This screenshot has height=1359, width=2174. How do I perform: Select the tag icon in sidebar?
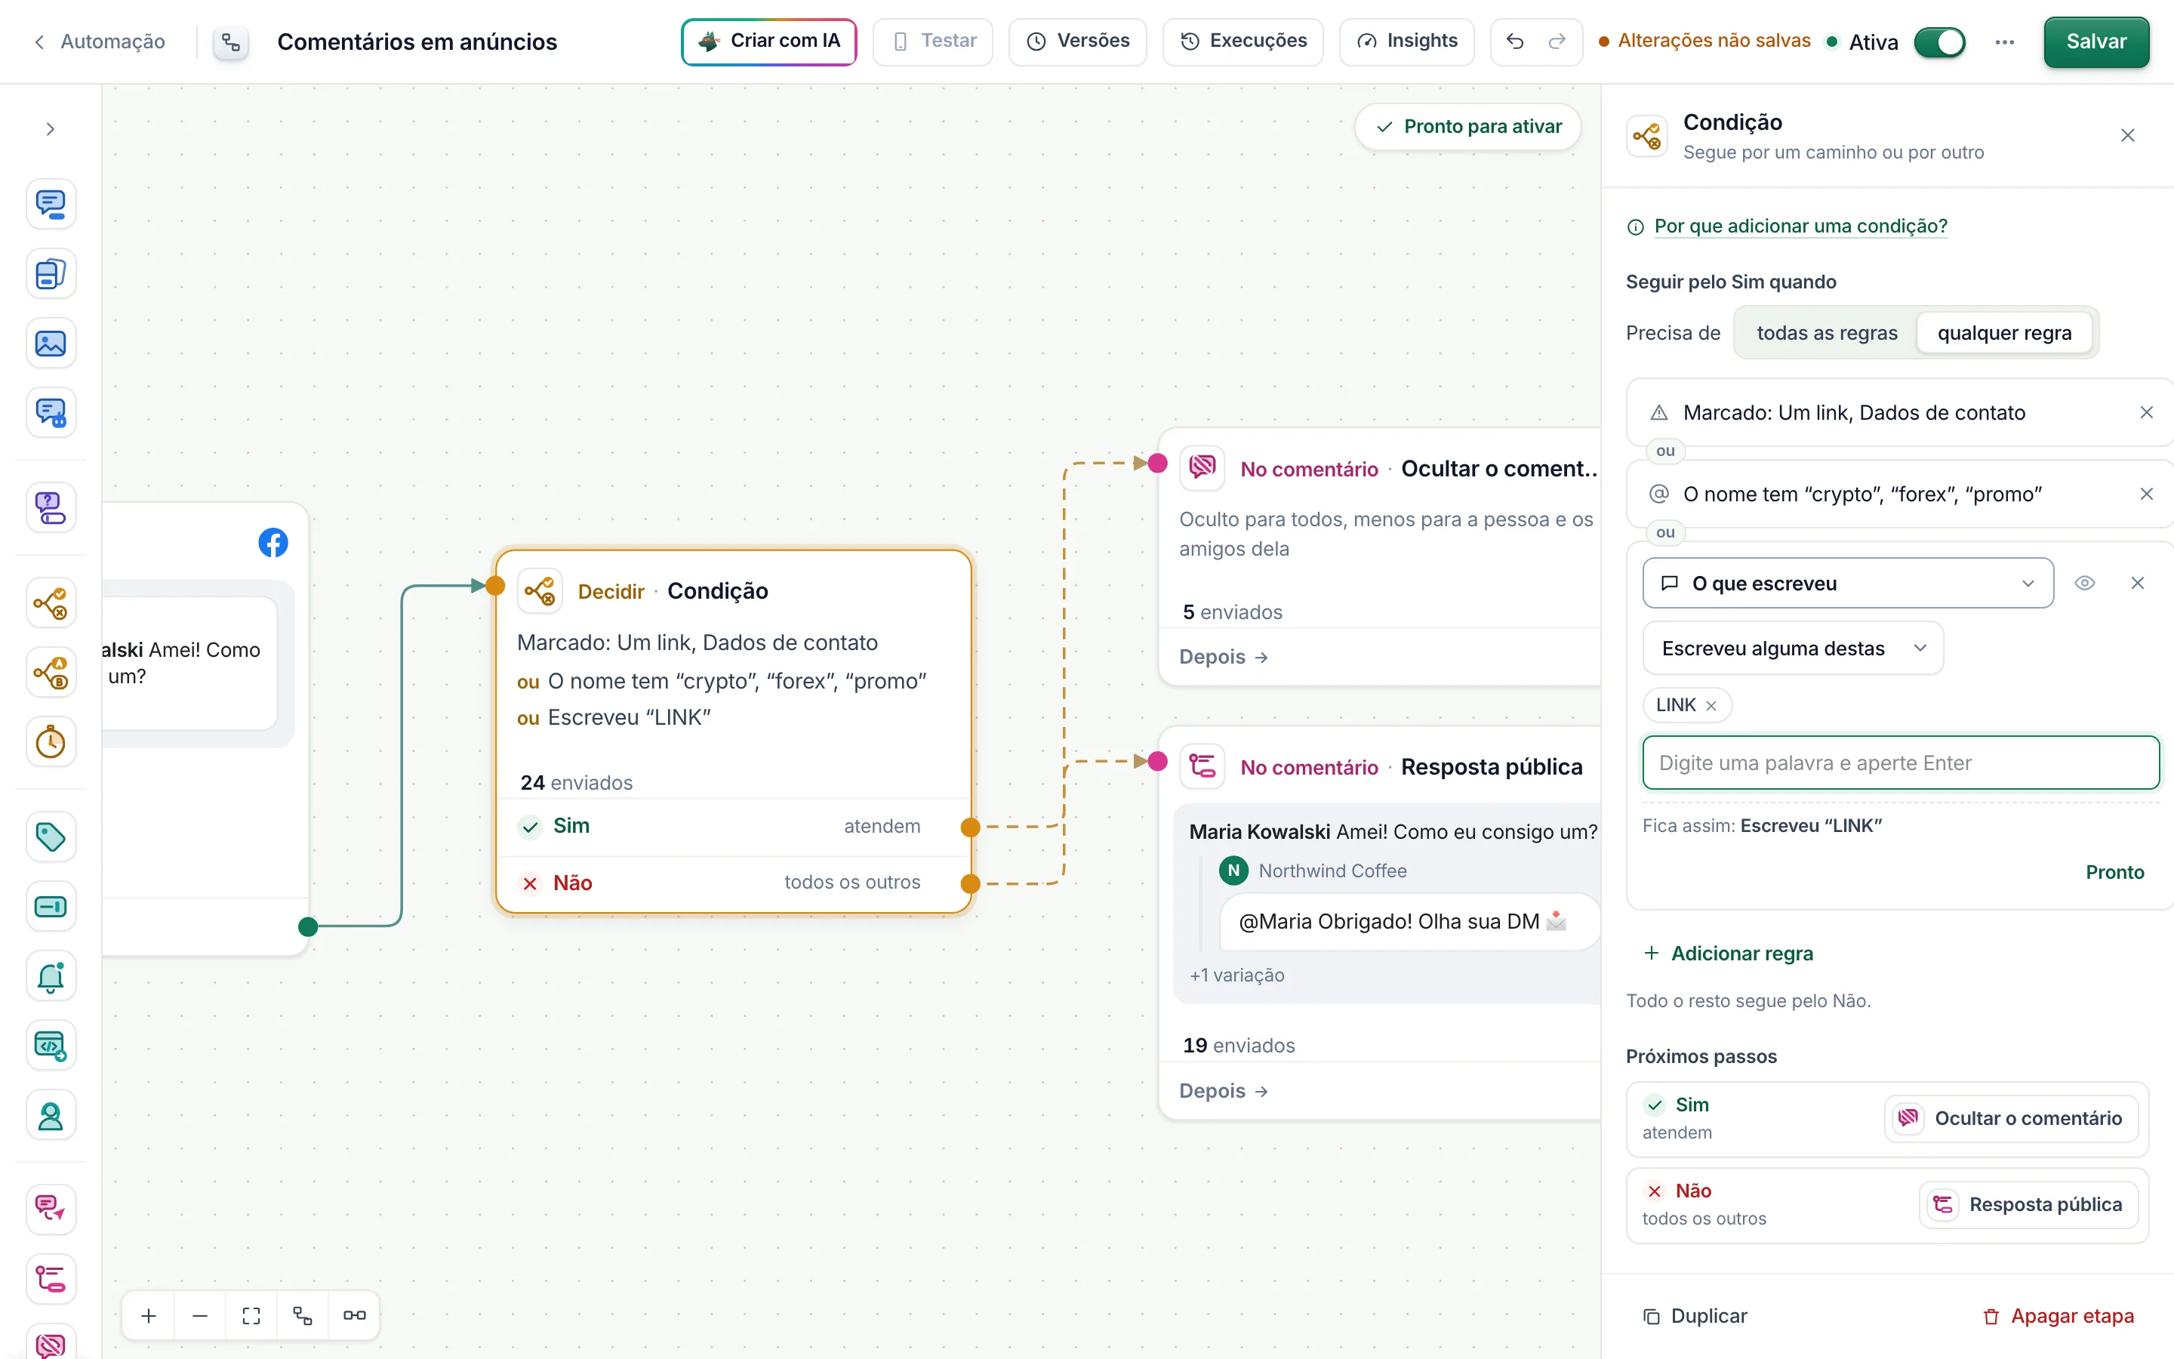pos(51,837)
